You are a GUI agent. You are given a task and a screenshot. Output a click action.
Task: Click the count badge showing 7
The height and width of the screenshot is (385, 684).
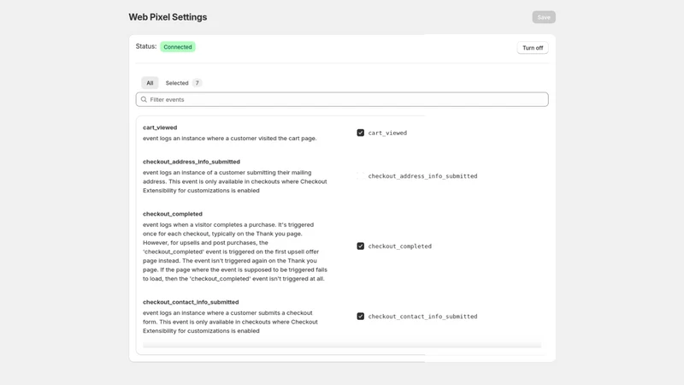[x=197, y=83]
